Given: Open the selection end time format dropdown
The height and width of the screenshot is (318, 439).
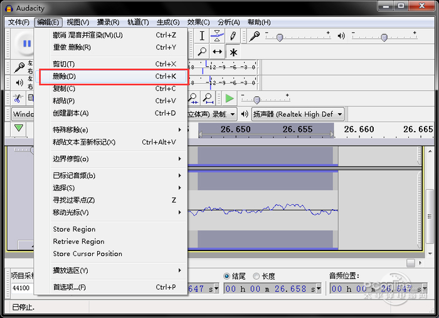Looking at the screenshot, I should coord(318,289).
